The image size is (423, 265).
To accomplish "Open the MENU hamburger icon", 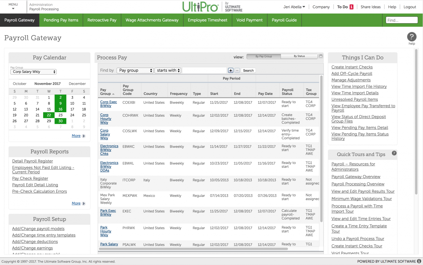I will [x=13, y=7].
